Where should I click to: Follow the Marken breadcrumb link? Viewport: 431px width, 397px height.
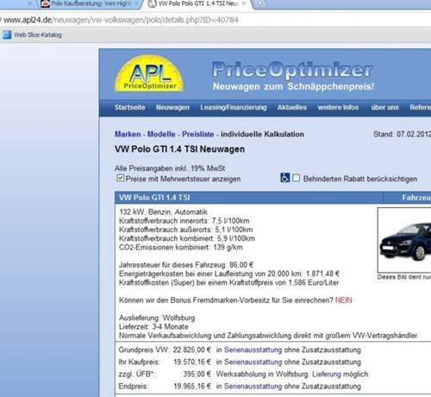point(128,135)
